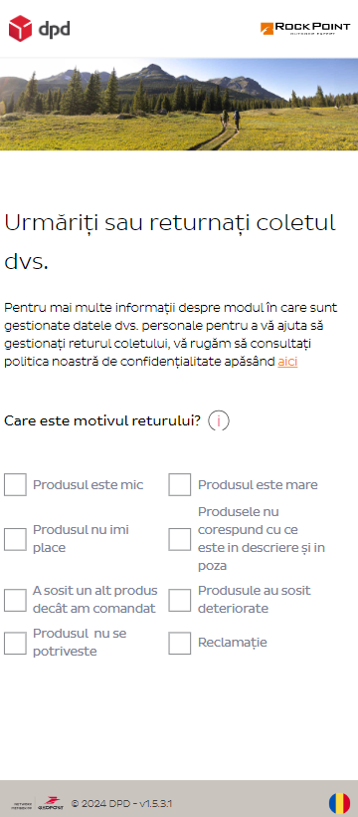
Task: Click the mountain hikers banner image
Action: click(x=179, y=105)
